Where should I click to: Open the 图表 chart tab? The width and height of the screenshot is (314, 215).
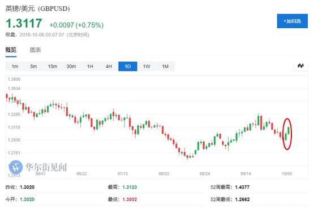(x=35, y=50)
